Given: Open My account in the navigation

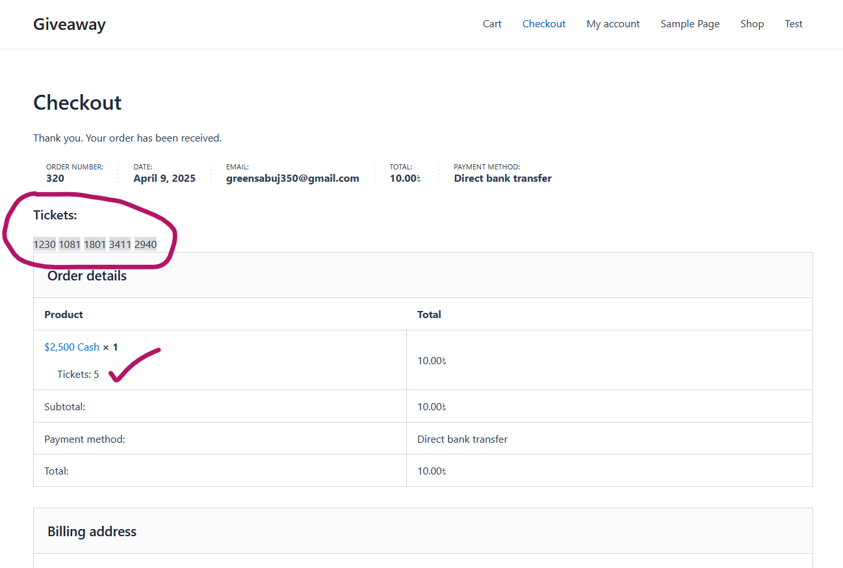Looking at the screenshot, I should point(613,24).
